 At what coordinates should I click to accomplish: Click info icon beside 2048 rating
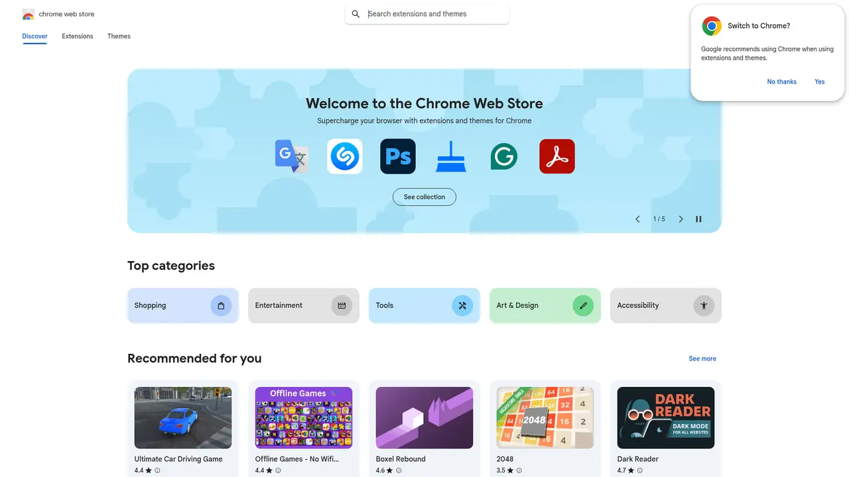point(519,470)
